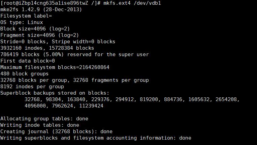The image size is (257, 145).
Task: Click the 3932160 inodes number
Action: [x=11, y=48]
